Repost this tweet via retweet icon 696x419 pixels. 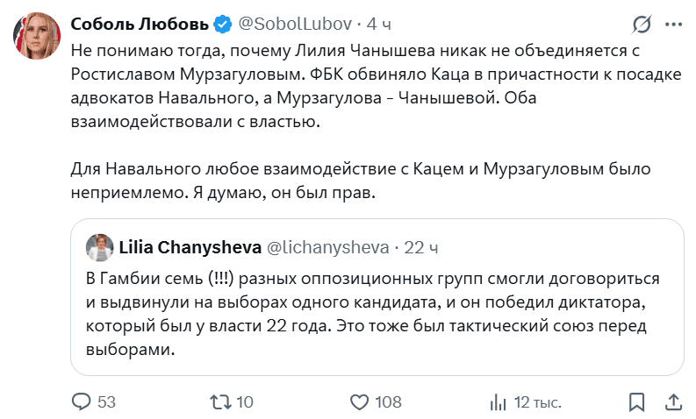coord(220,402)
